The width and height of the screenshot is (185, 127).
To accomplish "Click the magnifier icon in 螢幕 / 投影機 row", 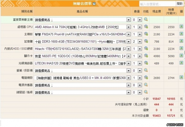I will (146, 70).
